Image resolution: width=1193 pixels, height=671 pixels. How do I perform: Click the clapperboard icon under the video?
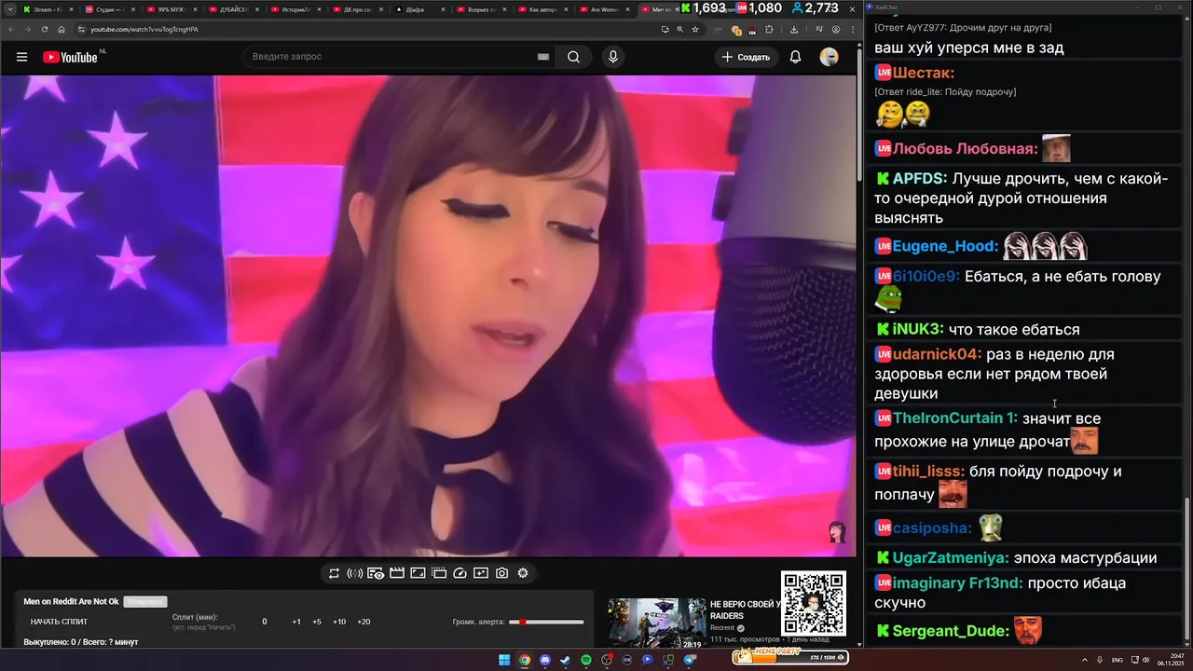click(396, 573)
